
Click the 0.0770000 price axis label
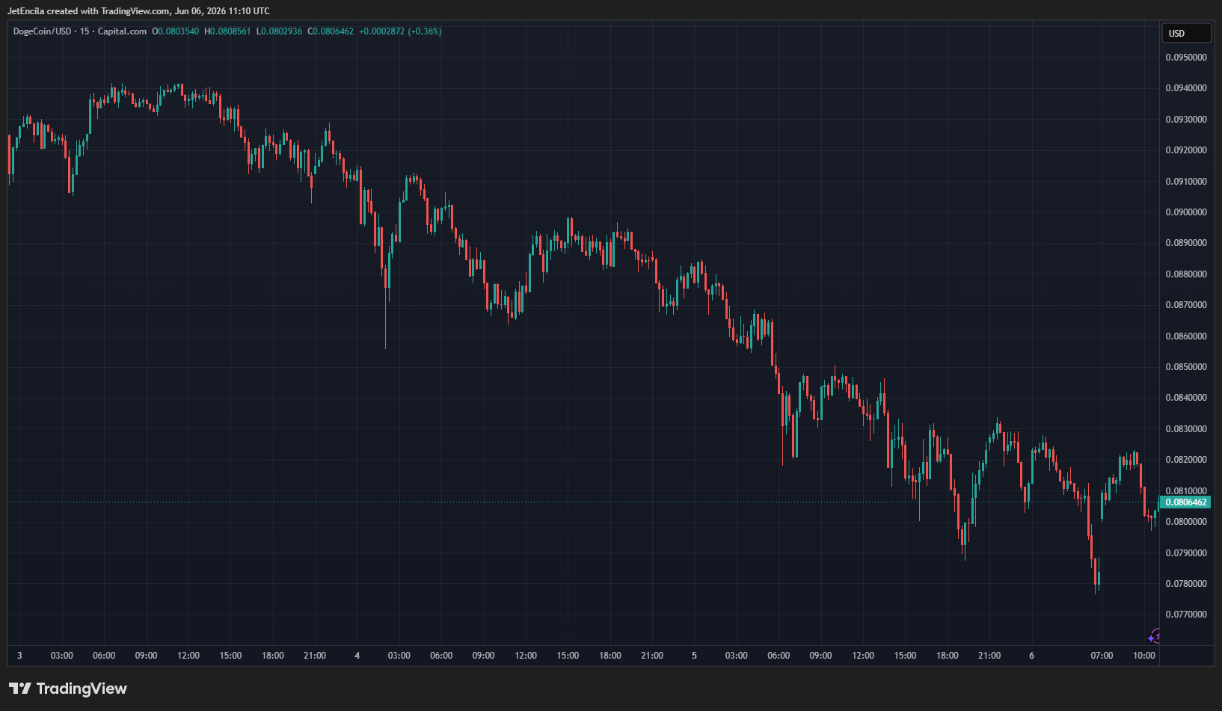(1186, 615)
